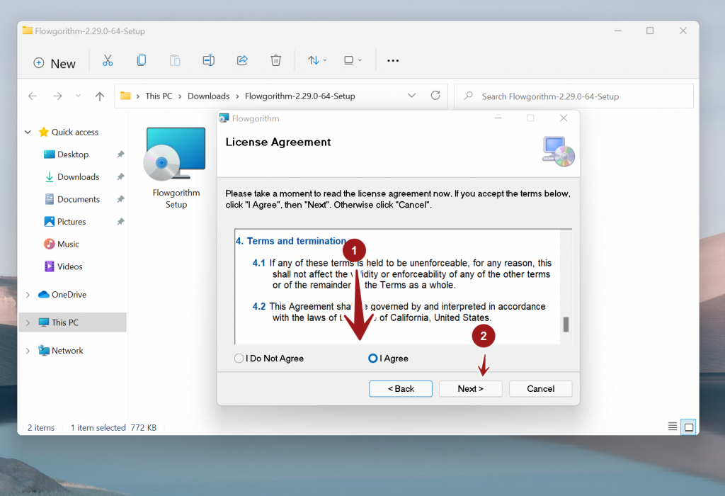Click the Cut scissors icon in toolbar
The image size is (725, 496).
pos(108,61)
